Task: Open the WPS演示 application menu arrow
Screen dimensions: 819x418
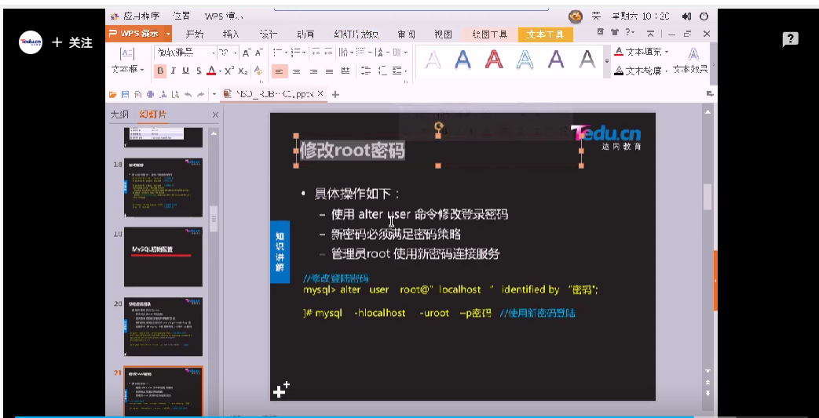Action: point(168,35)
